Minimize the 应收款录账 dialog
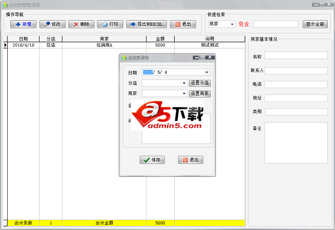Image resolution: width=335 pixels, height=230 pixels. click(x=196, y=57)
